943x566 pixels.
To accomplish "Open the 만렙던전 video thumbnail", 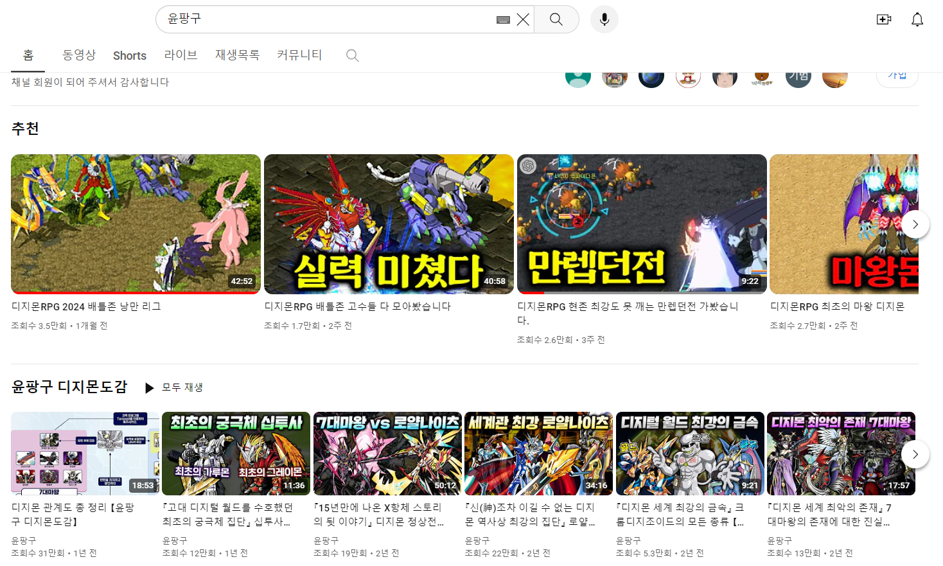I will [x=642, y=224].
